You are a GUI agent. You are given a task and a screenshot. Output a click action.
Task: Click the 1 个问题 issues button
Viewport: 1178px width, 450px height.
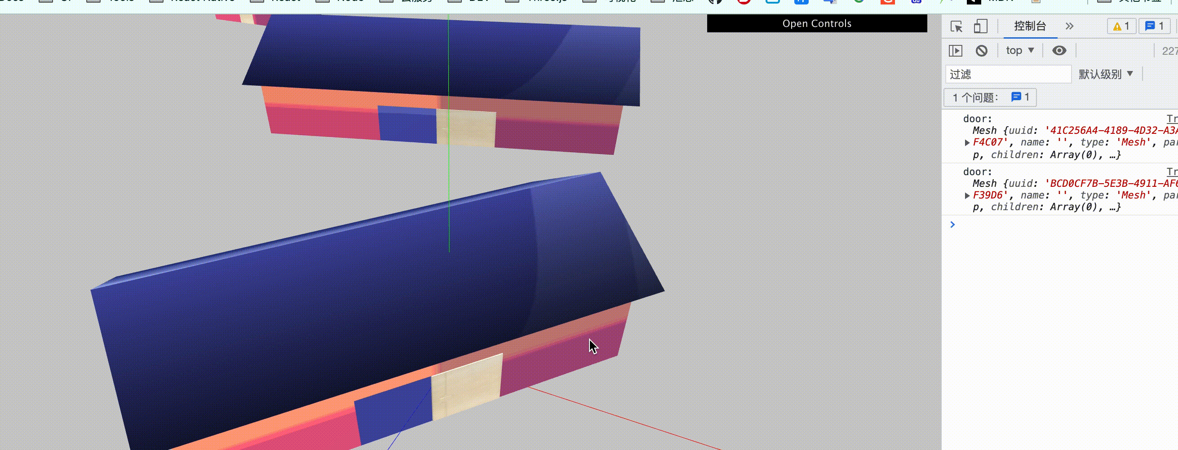(x=990, y=97)
